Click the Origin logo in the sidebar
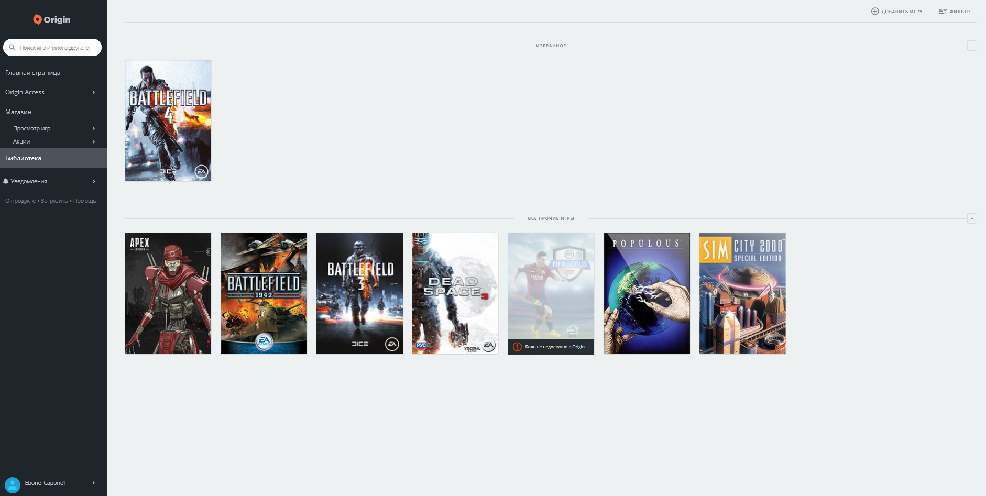Viewport: 986px width, 496px height. (52, 19)
